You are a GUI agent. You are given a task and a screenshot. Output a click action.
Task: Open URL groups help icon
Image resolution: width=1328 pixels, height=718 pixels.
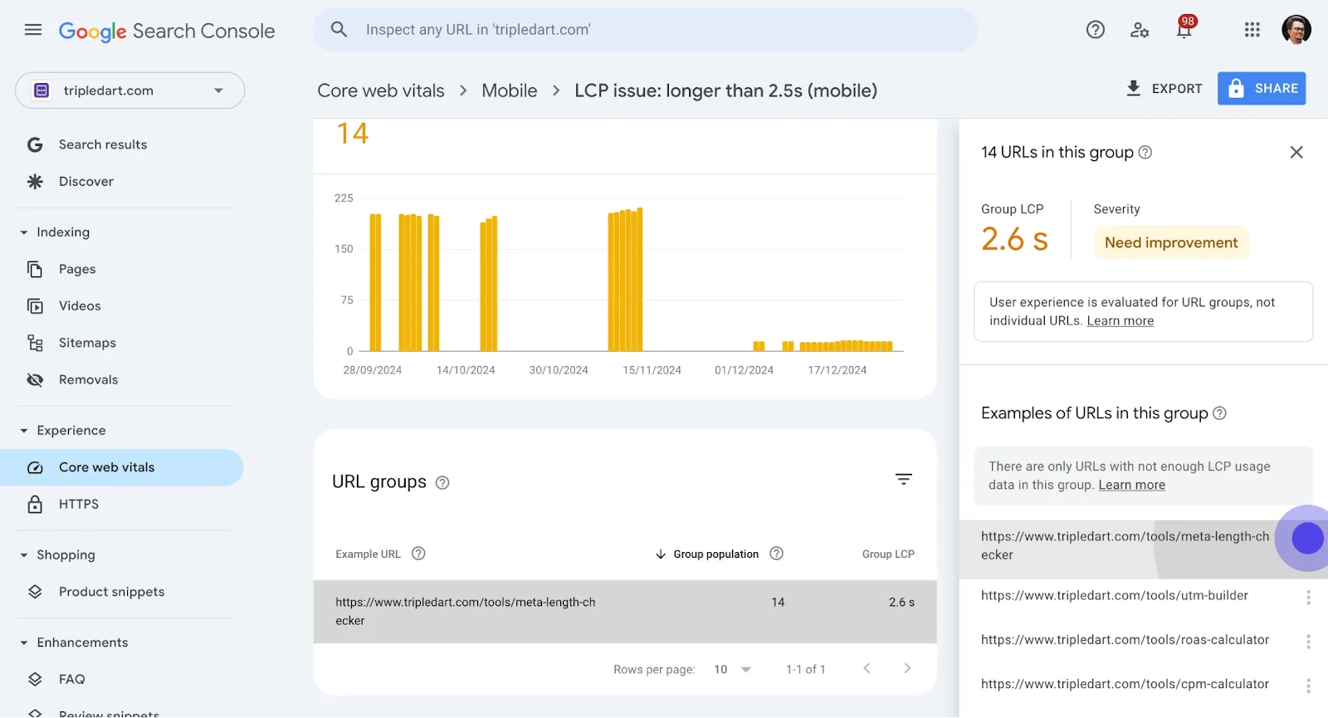(x=442, y=483)
